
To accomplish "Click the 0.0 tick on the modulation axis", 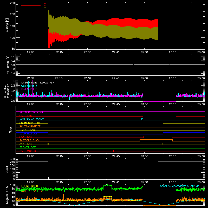I will pos(13,101).
